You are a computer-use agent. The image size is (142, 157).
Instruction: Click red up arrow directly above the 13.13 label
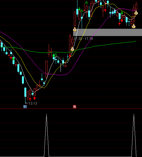click(x=30, y=99)
